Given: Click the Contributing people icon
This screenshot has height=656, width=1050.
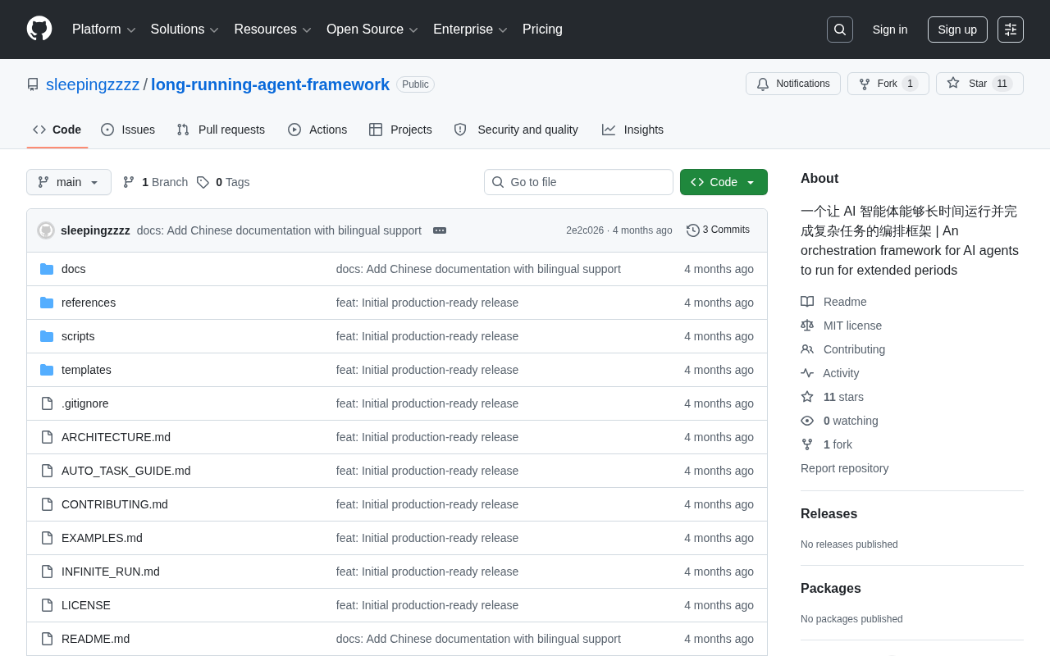Looking at the screenshot, I should 807,349.
